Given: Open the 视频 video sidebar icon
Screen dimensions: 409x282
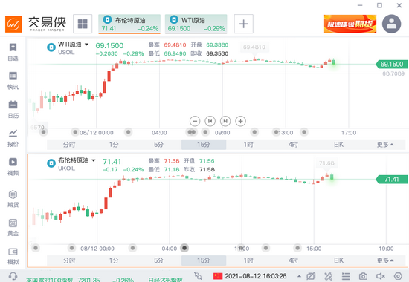Looking at the screenshot, I should (13, 167).
